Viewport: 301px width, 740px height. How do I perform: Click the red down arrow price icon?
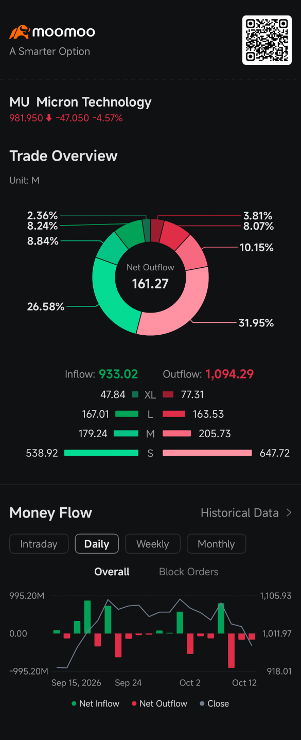[x=49, y=118]
